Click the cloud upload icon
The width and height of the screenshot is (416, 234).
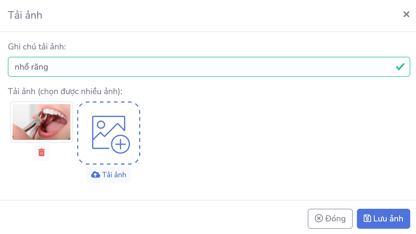[x=96, y=175]
